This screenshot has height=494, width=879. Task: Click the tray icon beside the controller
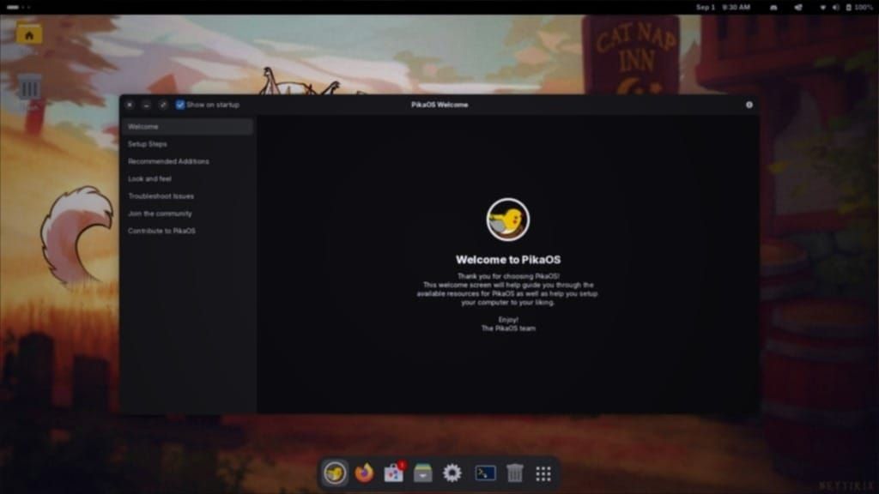(798, 7)
